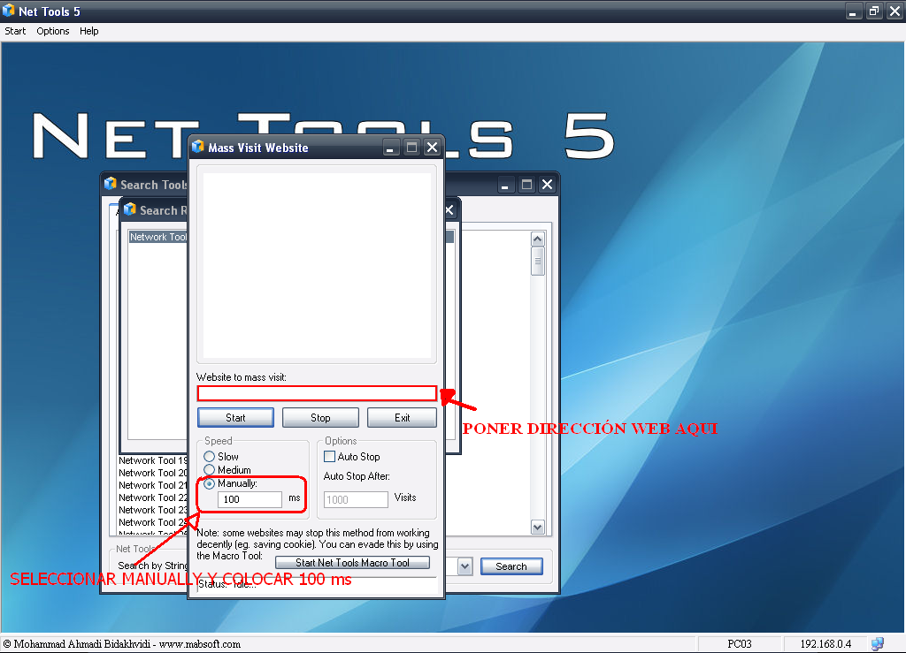This screenshot has width=906, height=653.
Task: Select the Network Tool 21 list row
Action: (x=152, y=485)
